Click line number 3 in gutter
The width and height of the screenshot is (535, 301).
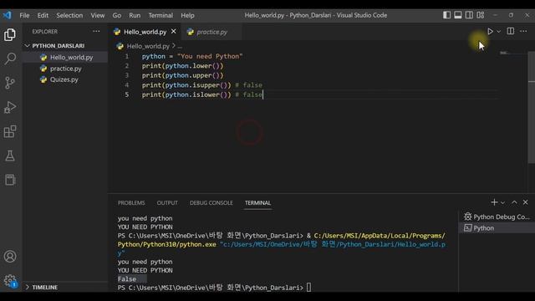127,75
